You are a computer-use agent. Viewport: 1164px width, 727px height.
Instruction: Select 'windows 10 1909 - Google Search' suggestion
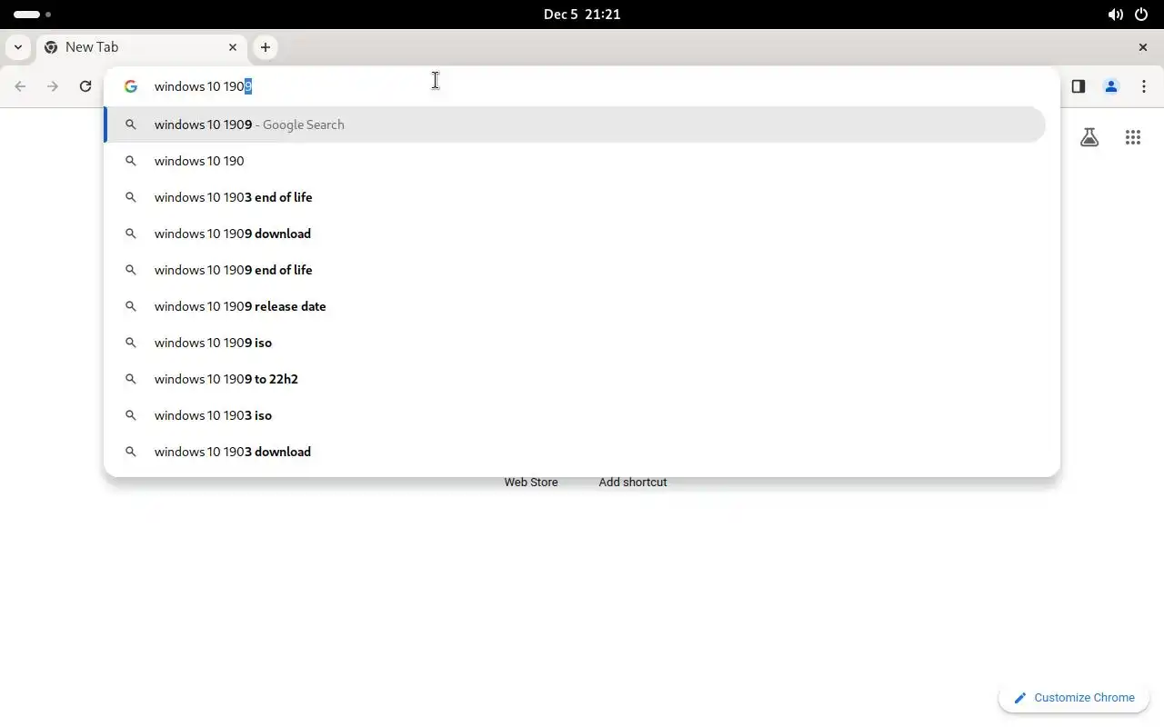point(575,124)
